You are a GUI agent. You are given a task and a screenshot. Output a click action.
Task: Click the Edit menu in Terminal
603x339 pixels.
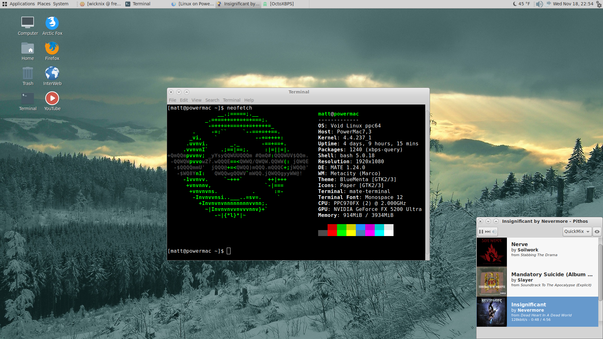coord(183,100)
